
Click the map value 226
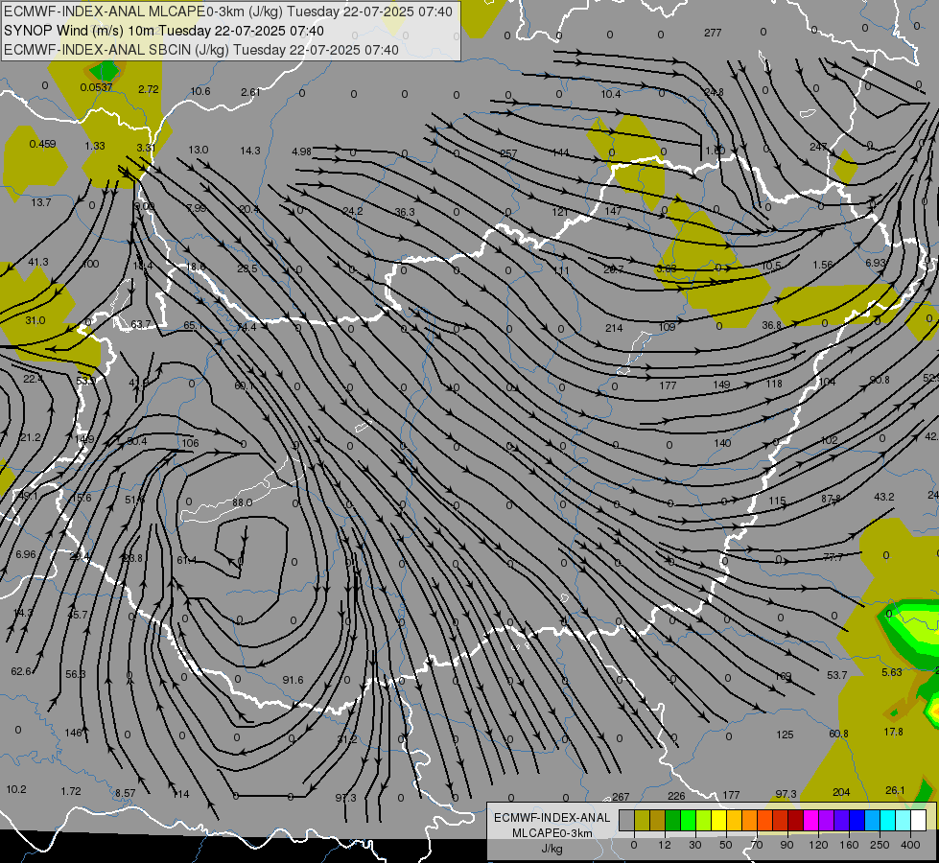[x=677, y=796]
